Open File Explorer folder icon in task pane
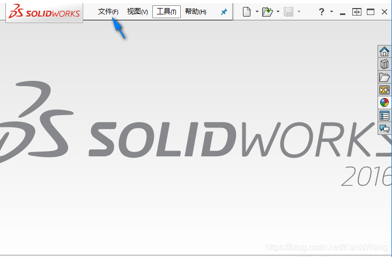392x257 pixels. tap(384, 77)
